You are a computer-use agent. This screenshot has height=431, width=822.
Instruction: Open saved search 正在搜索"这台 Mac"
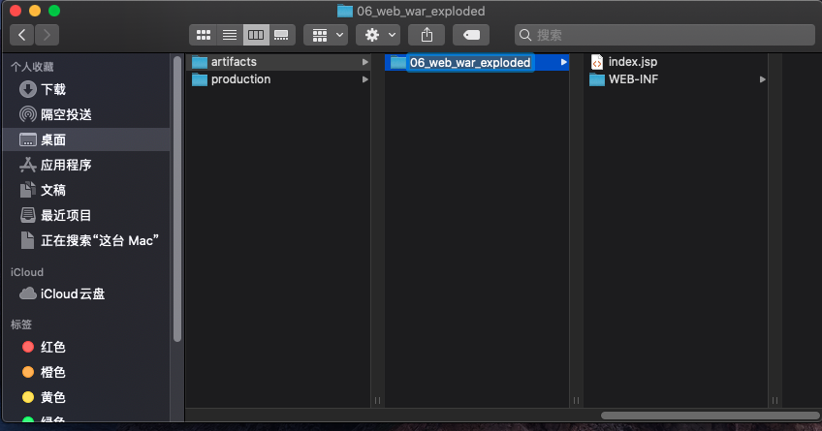pos(86,240)
